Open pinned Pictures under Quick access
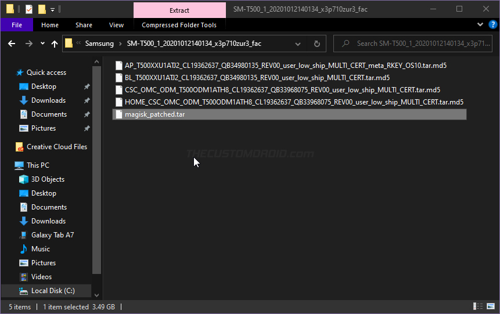 pyautogui.click(x=44, y=128)
